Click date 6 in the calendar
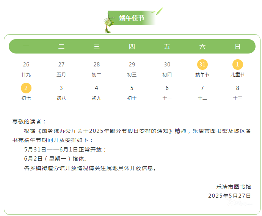Screen dimensions: 262x216 point(167,88)
